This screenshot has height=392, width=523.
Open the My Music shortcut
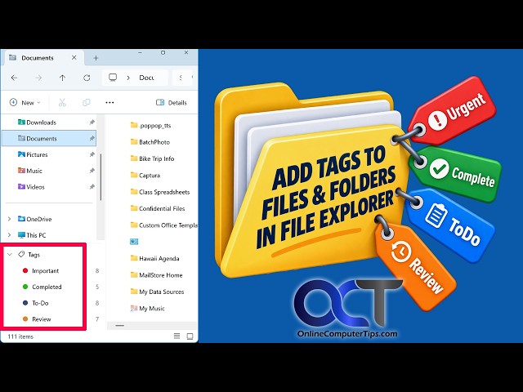tap(148, 309)
